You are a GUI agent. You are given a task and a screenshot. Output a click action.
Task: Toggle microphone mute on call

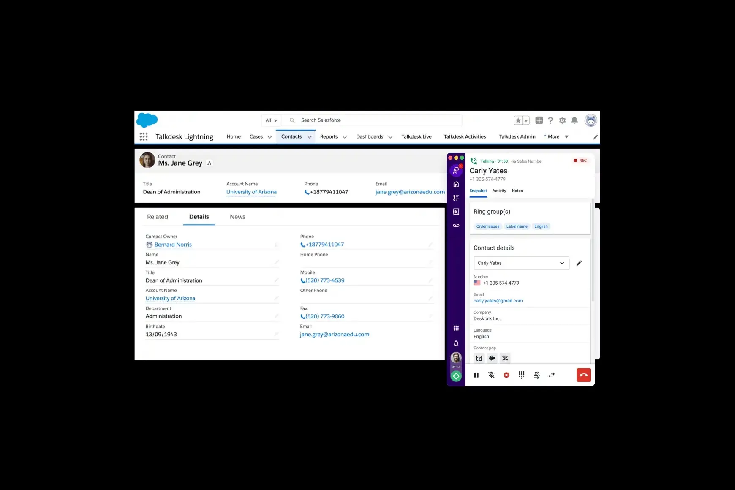click(491, 375)
